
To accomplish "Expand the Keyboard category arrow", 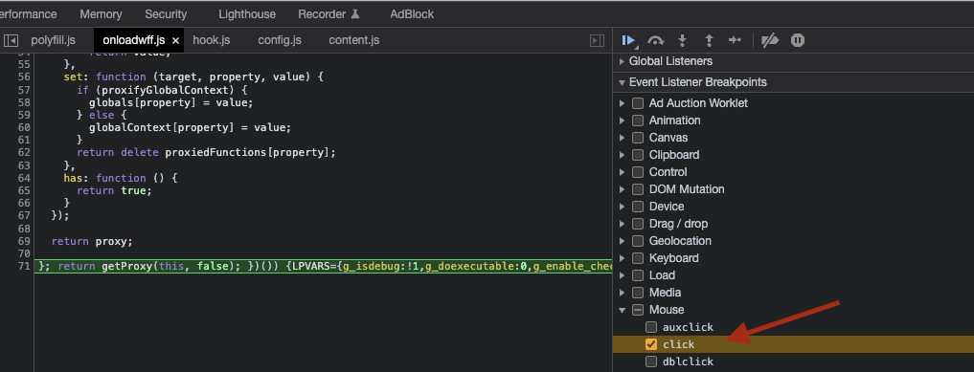I will [x=623, y=258].
